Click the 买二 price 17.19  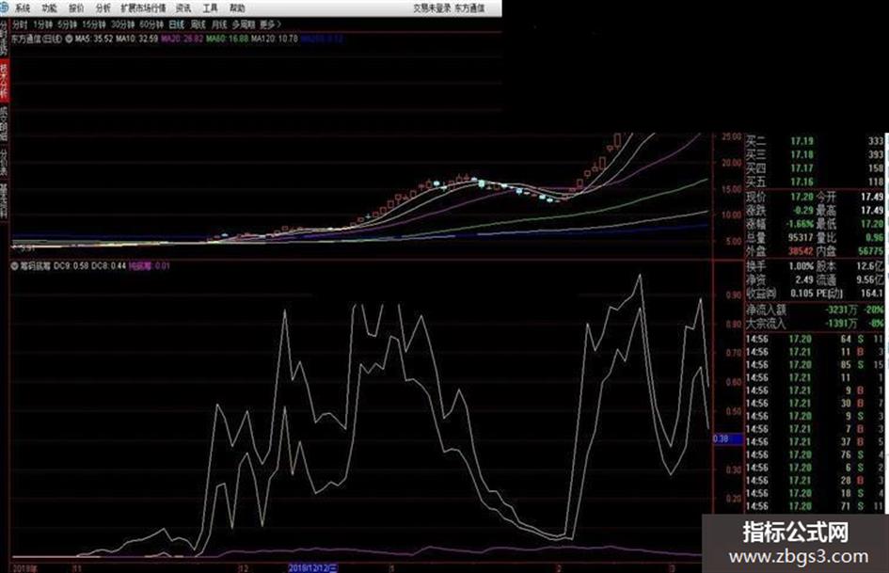(x=802, y=141)
